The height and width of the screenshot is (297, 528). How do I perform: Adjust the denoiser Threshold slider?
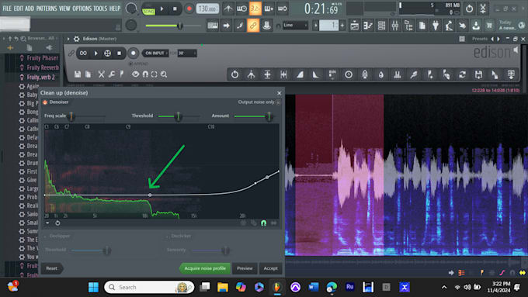click(x=179, y=116)
